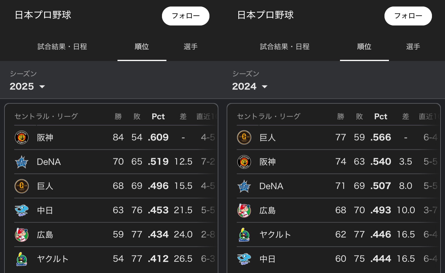Screen dimensions: 445x273
Task: Open the 2025 season dropdown
Action: pos(27,87)
